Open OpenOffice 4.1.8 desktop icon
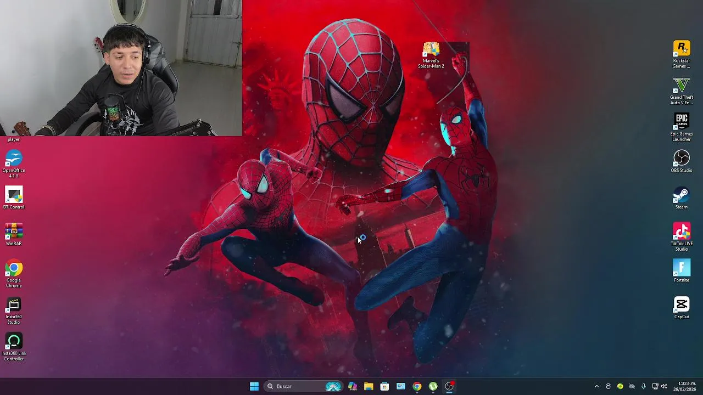 pos(14,164)
